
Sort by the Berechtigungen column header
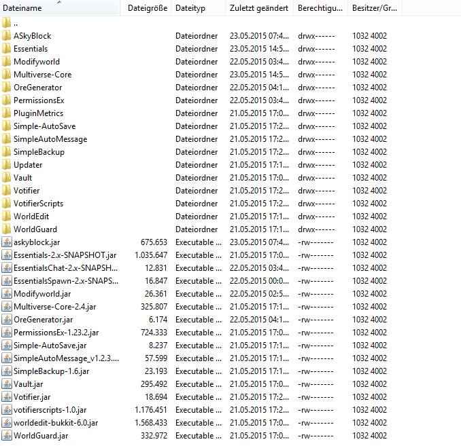coord(321,8)
